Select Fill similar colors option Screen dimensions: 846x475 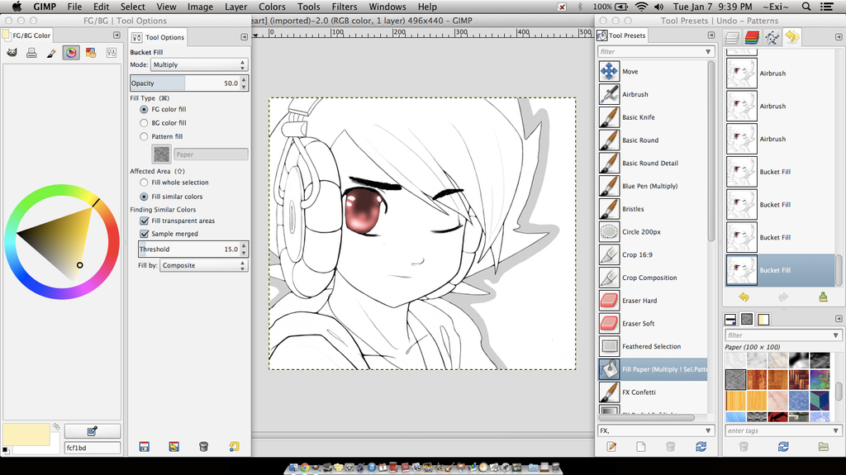coord(144,197)
